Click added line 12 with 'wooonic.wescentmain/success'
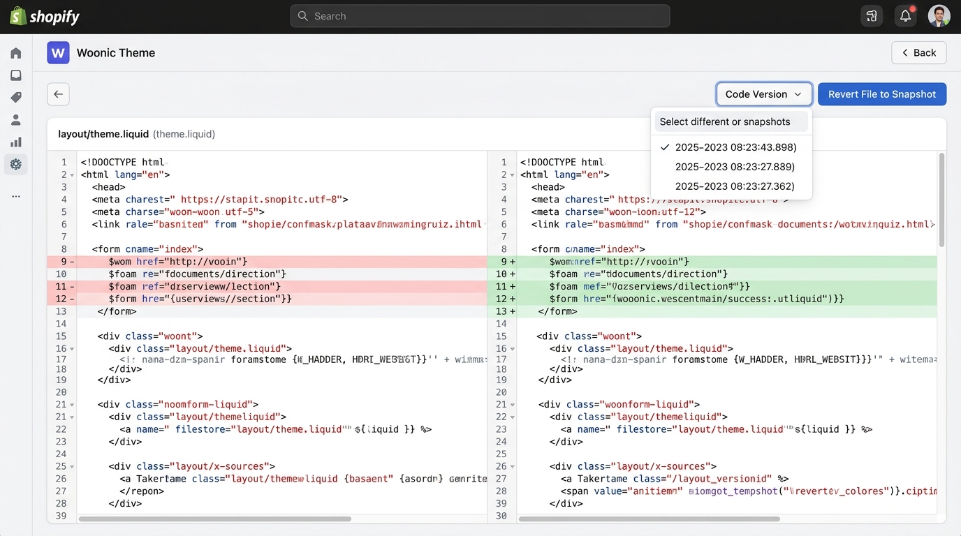 [712, 299]
